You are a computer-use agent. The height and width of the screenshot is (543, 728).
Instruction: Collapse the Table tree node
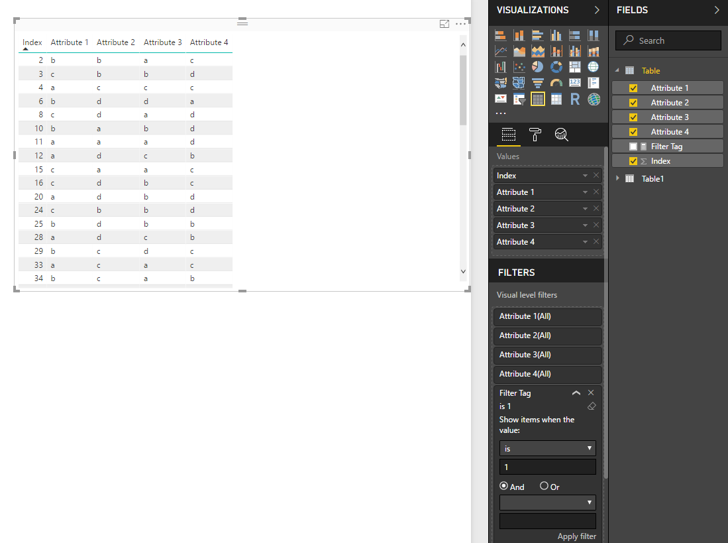617,70
